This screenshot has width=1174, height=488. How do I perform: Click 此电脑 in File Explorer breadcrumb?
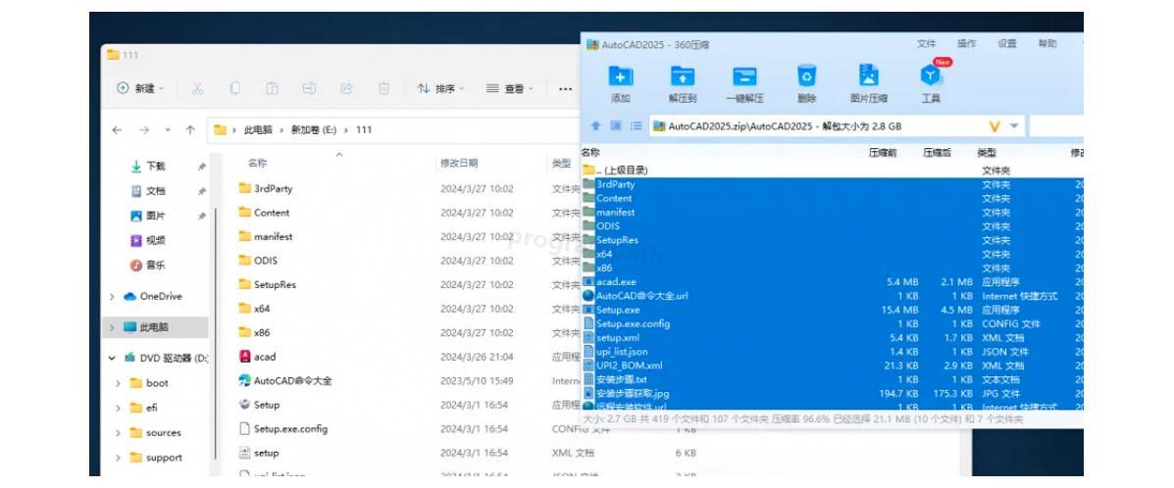coord(258,129)
